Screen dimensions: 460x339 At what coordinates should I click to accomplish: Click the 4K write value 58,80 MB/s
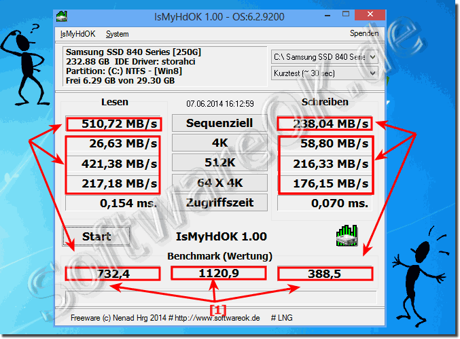pos(325,144)
